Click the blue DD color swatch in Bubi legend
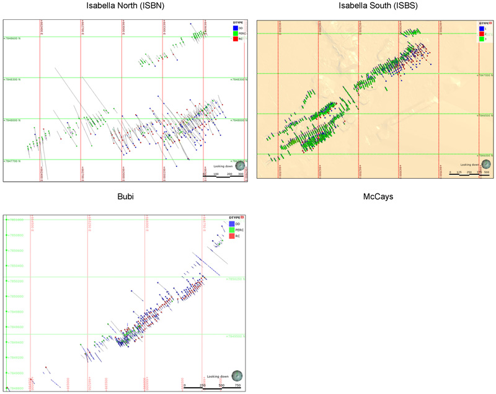This screenshot has height=394, width=496. click(x=231, y=224)
